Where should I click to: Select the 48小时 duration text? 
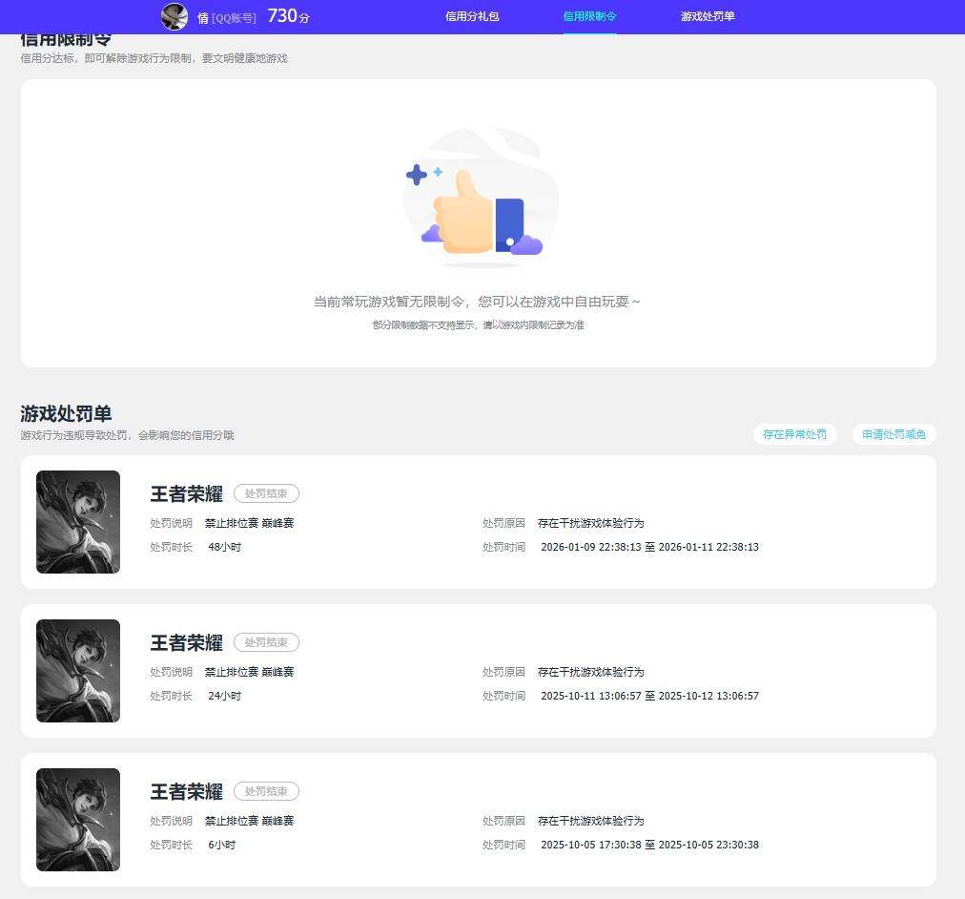[x=225, y=547]
